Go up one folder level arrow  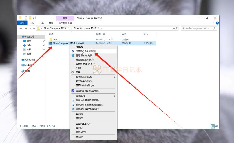(34, 28)
